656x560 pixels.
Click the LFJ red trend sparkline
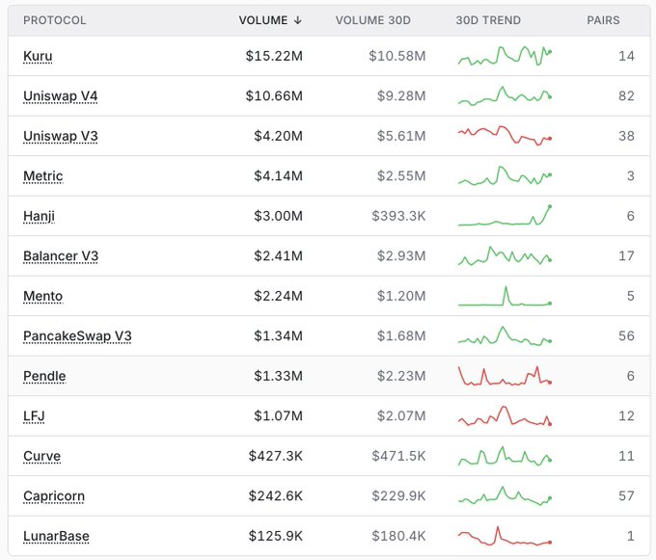click(505, 415)
